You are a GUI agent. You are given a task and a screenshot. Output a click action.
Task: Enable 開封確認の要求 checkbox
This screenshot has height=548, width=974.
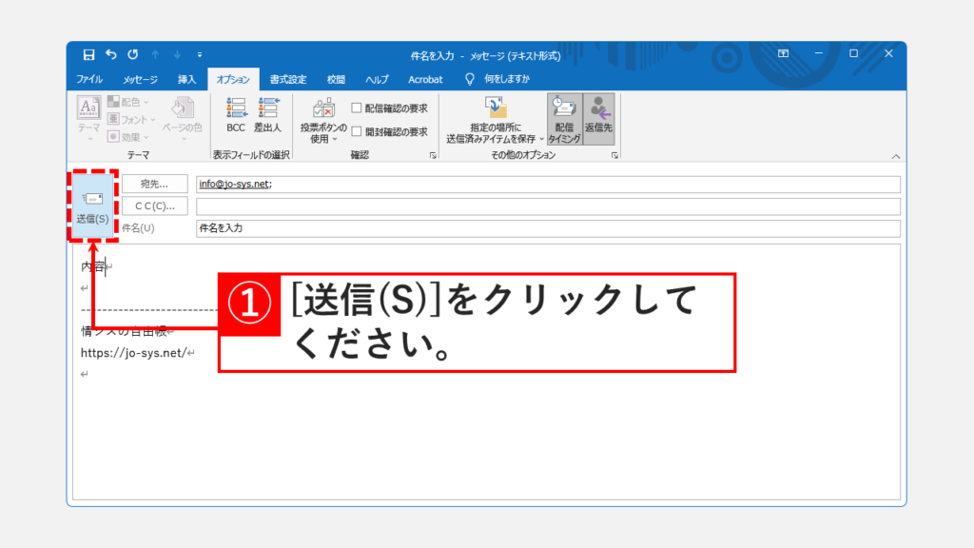coord(357,132)
